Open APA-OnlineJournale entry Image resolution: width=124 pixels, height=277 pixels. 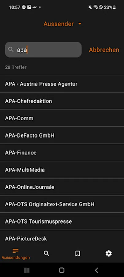point(62,187)
